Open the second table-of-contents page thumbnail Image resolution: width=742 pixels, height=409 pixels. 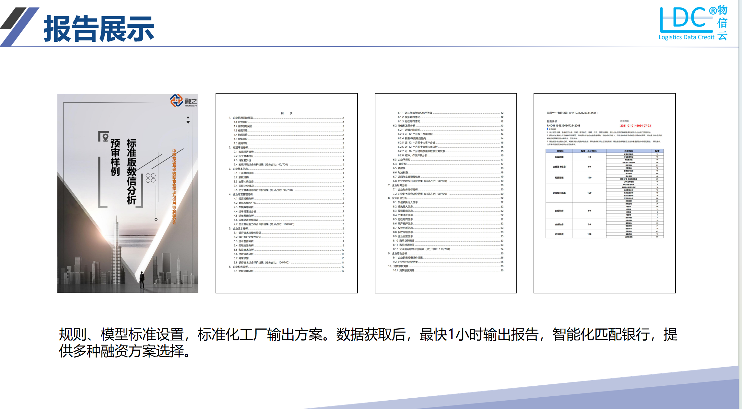pos(446,193)
